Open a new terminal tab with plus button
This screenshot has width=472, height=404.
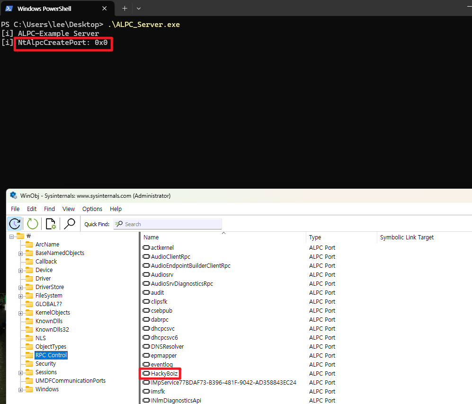click(x=125, y=8)
